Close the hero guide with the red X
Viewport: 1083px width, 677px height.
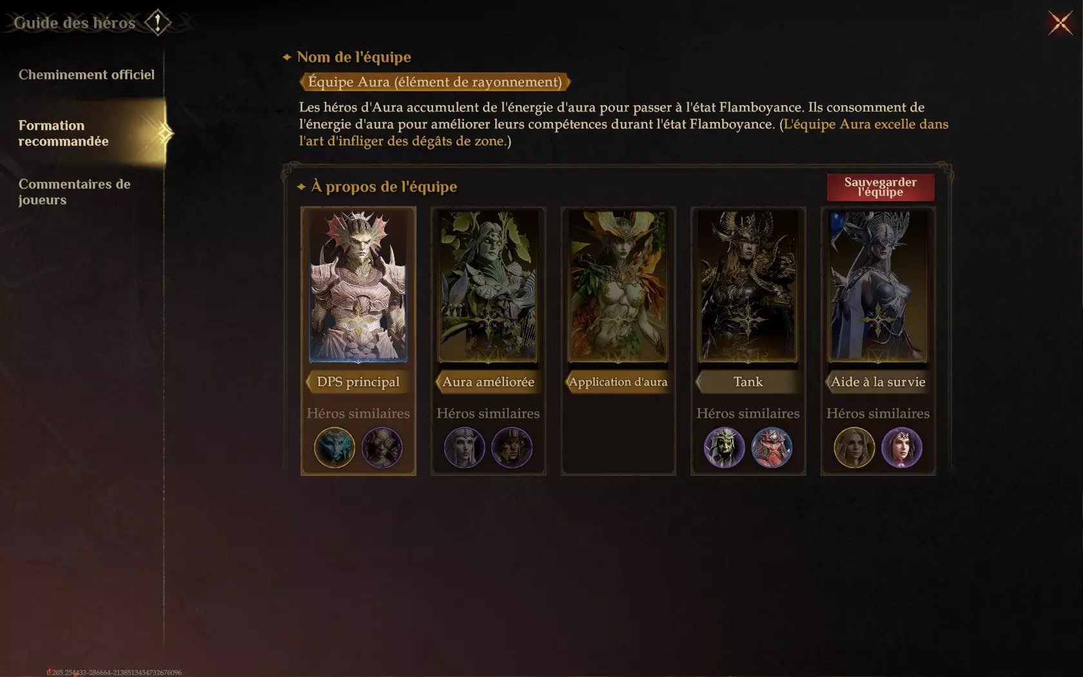(1060, 23)
